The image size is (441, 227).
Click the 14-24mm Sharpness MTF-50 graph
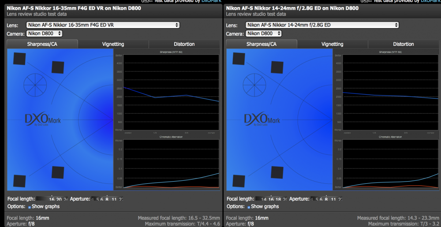[x=390, y=93]
